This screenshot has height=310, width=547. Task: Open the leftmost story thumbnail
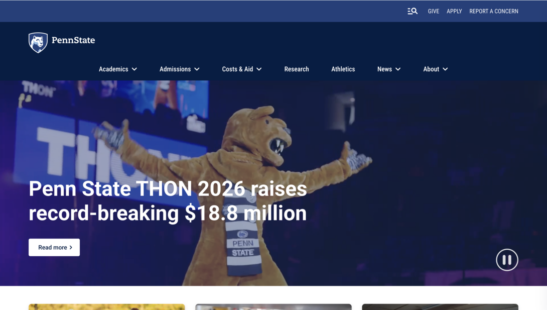[x=106, y=306]
